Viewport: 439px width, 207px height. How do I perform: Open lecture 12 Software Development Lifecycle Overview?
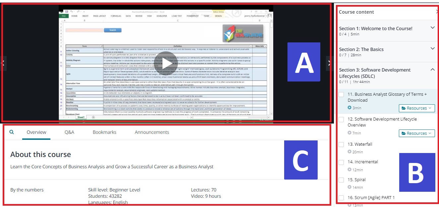pyautogui.click(x=382, y=122)
